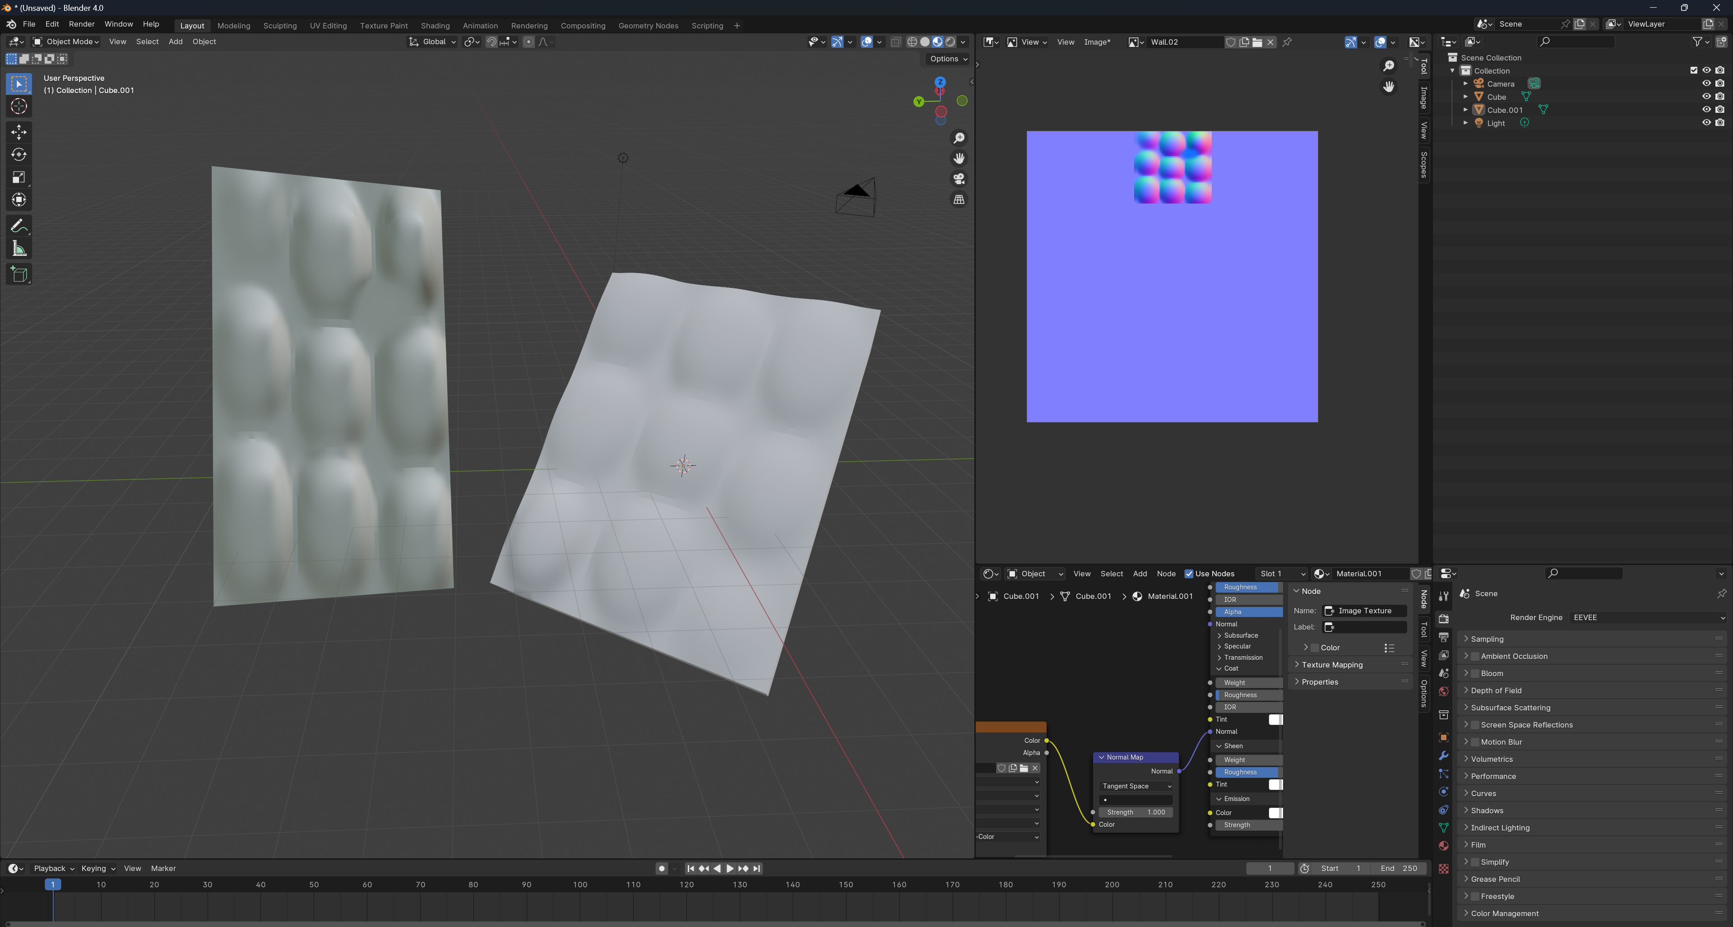Click the Play animation button
The image size is (1733, 927).
pos(730,868)
